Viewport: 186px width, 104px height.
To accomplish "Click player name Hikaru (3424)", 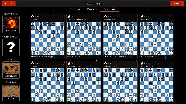I will tap(73, 57).
